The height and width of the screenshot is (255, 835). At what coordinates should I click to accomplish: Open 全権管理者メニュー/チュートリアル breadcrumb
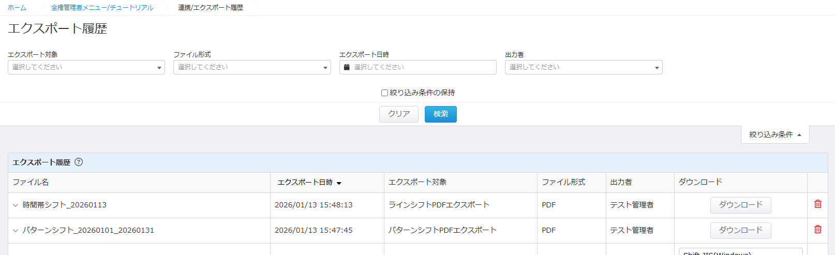point(102,8)
